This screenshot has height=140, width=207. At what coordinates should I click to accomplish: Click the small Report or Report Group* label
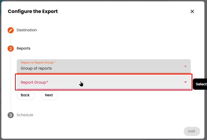tap(38, 63)
